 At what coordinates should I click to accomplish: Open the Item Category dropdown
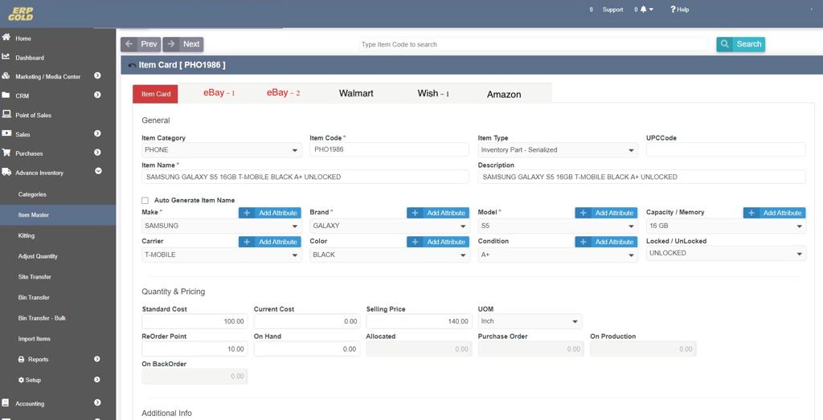222,150
